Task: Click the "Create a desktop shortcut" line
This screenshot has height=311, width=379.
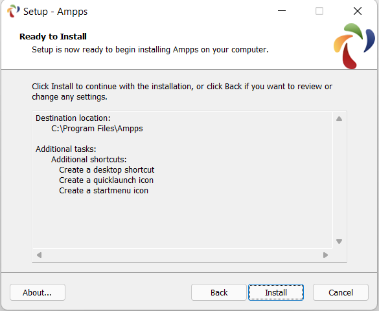Action: point(107,170)
